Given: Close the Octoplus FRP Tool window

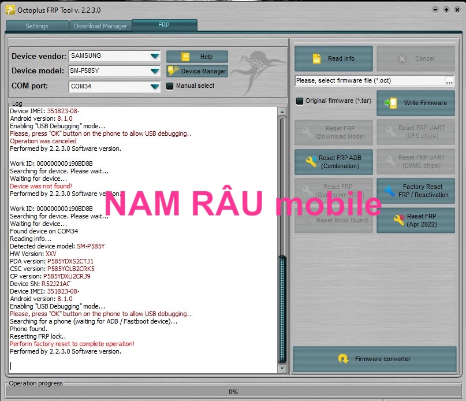Looking at the screenshot, I should click(457, 10).
